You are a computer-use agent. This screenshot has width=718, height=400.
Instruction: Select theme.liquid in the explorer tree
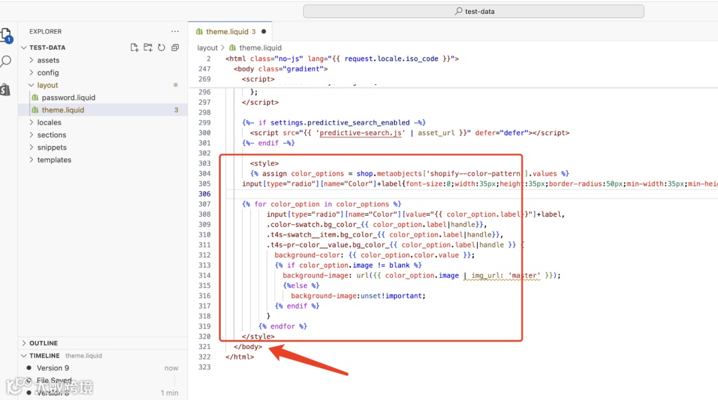click(x=102, y=109)
